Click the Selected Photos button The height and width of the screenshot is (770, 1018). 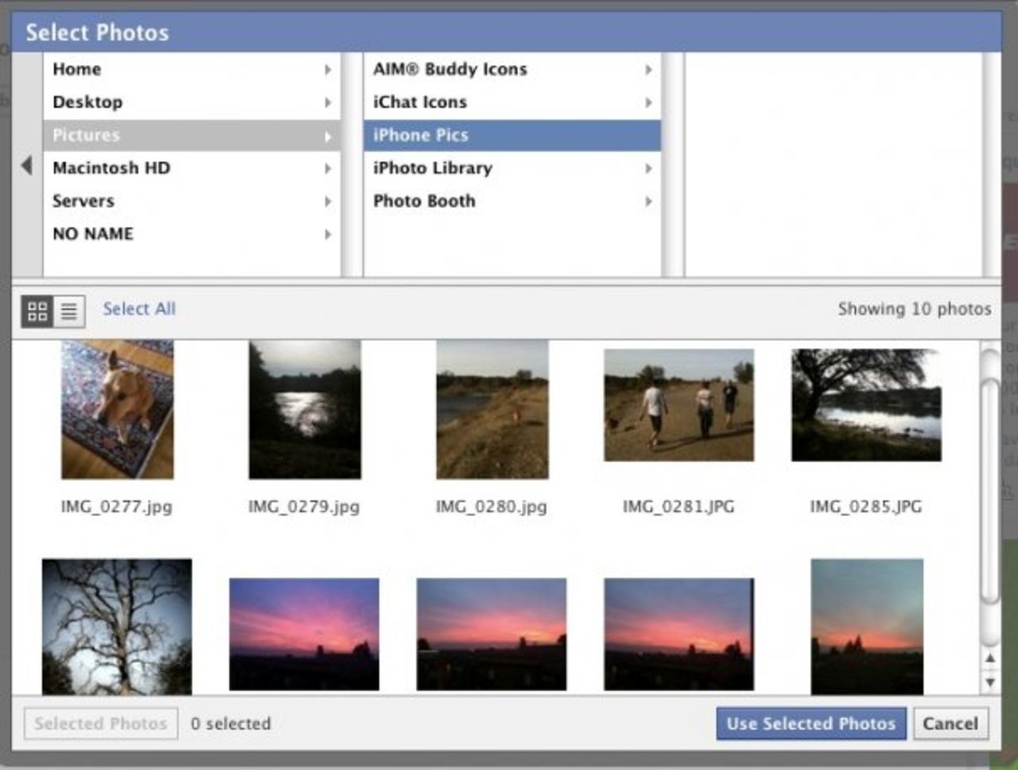click(x=100, y=724)
